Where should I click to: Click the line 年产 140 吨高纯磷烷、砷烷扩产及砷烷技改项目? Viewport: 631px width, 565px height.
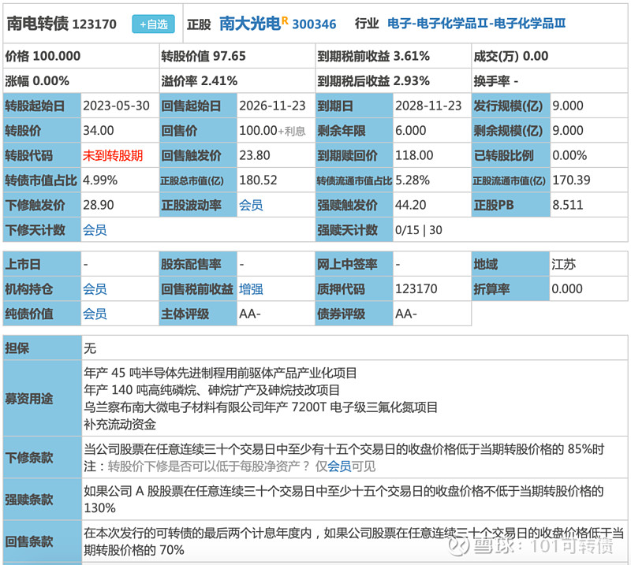tap(211, 390)
